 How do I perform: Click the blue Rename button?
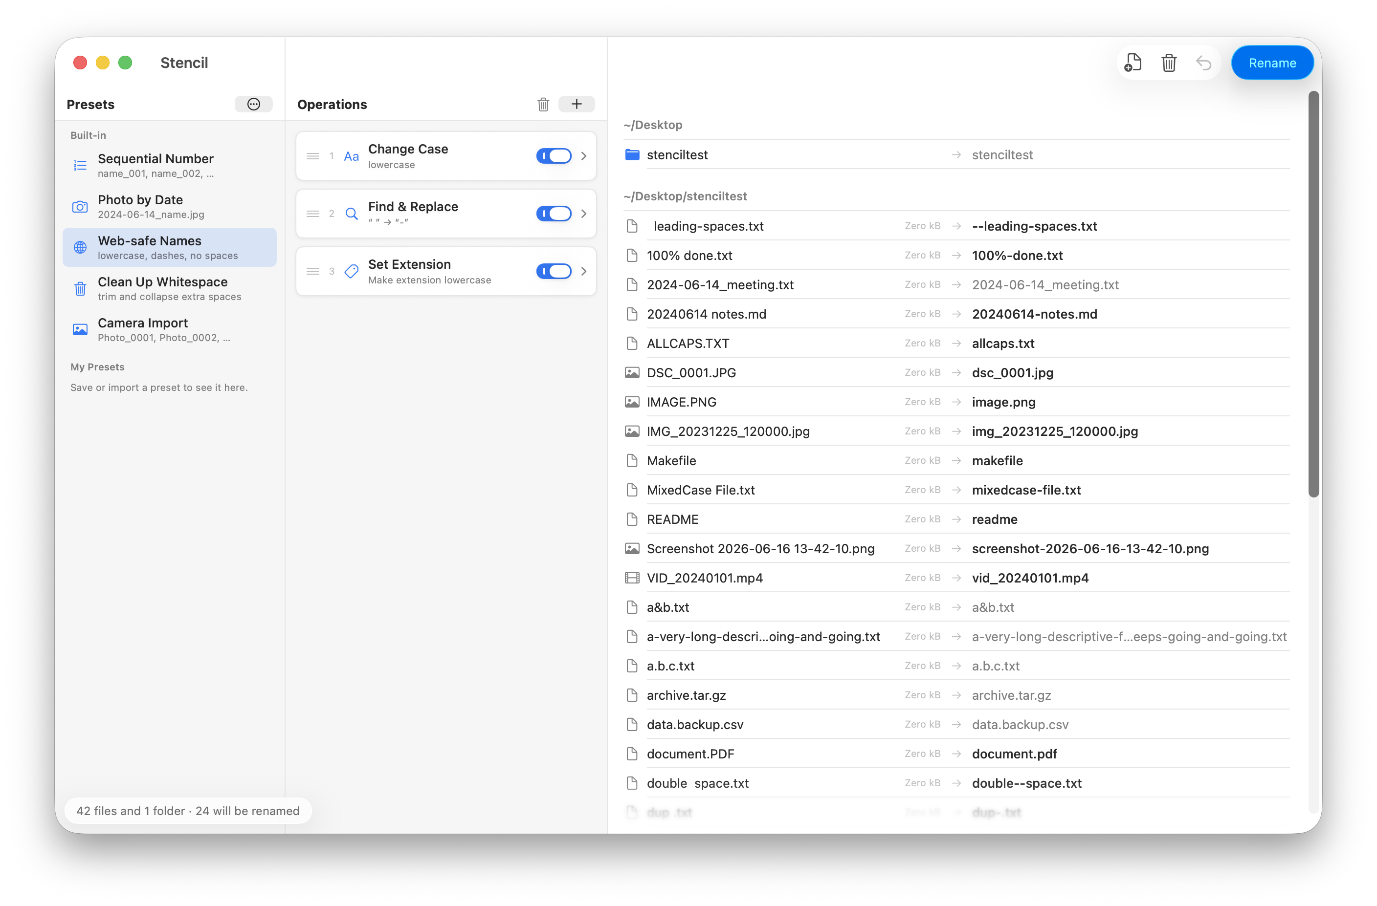pos(1272,63)
